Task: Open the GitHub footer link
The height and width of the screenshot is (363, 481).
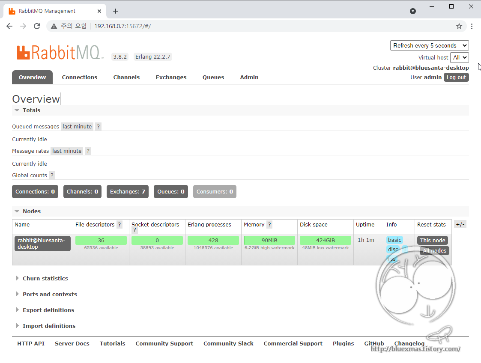Action: point(374,344)
